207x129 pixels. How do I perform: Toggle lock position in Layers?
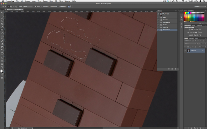tap(193, 47)
